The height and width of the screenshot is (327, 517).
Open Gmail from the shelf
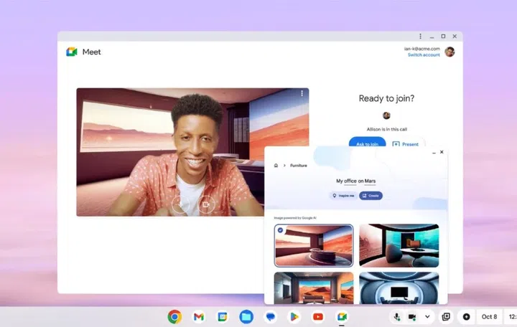[x=198, y=316]
